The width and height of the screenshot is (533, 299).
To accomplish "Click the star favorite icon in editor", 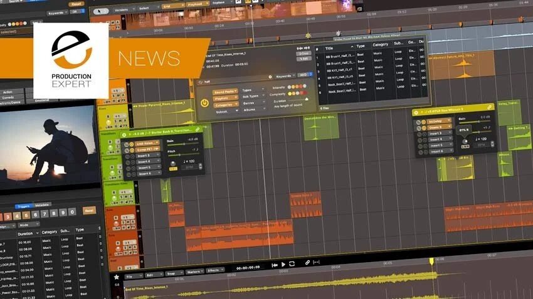I will 117,277.
